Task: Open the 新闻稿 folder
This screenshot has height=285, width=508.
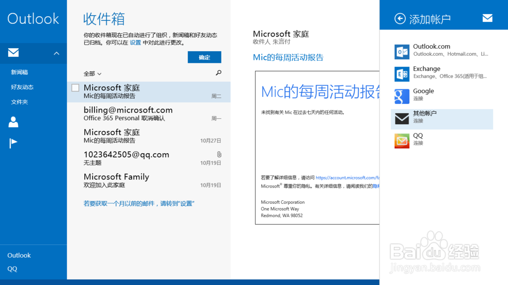Action: (19, 72)
